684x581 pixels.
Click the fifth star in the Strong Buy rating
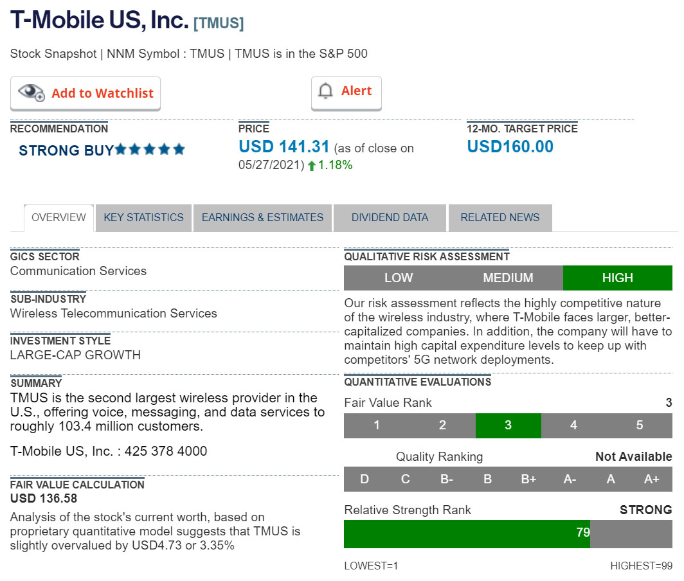point(179,150)
